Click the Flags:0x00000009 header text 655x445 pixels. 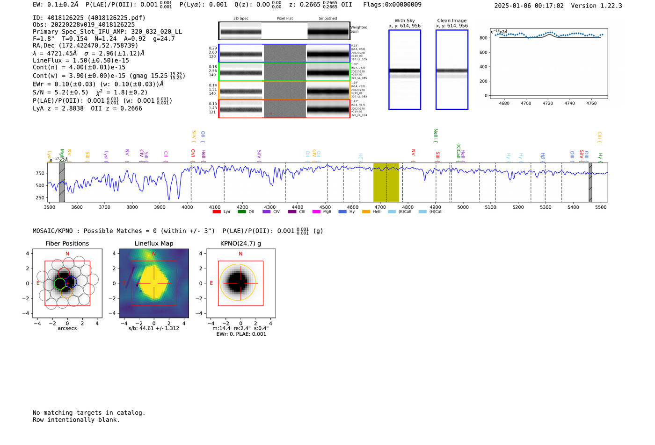click(x=392, y=5)
